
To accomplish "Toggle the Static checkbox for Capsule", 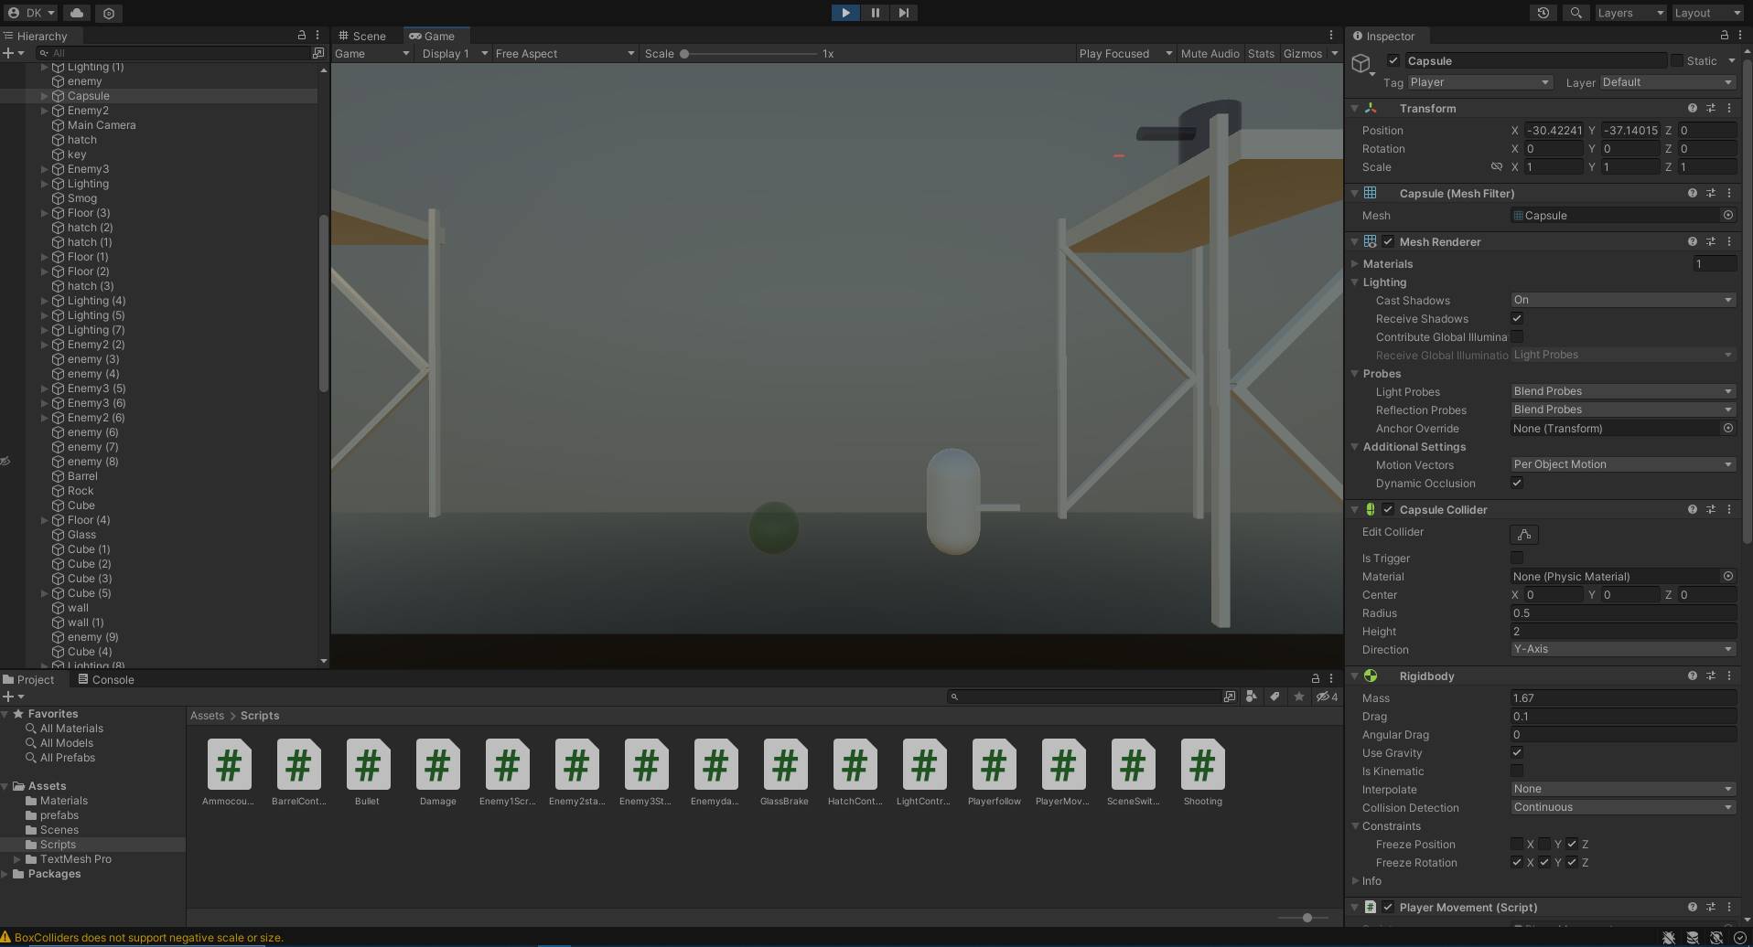I will (1676, 60).
